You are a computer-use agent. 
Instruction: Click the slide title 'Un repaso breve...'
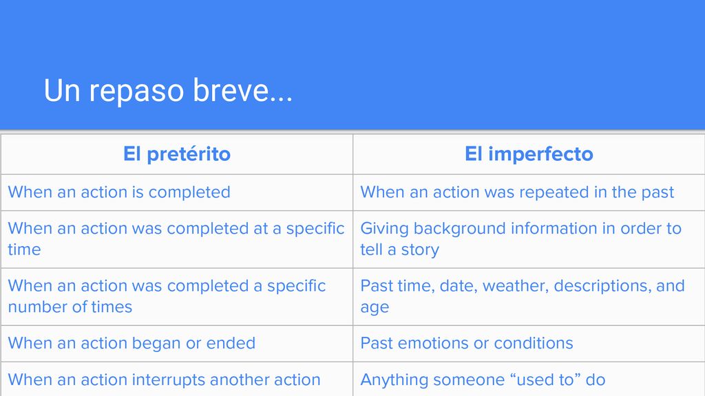(168, 91)
